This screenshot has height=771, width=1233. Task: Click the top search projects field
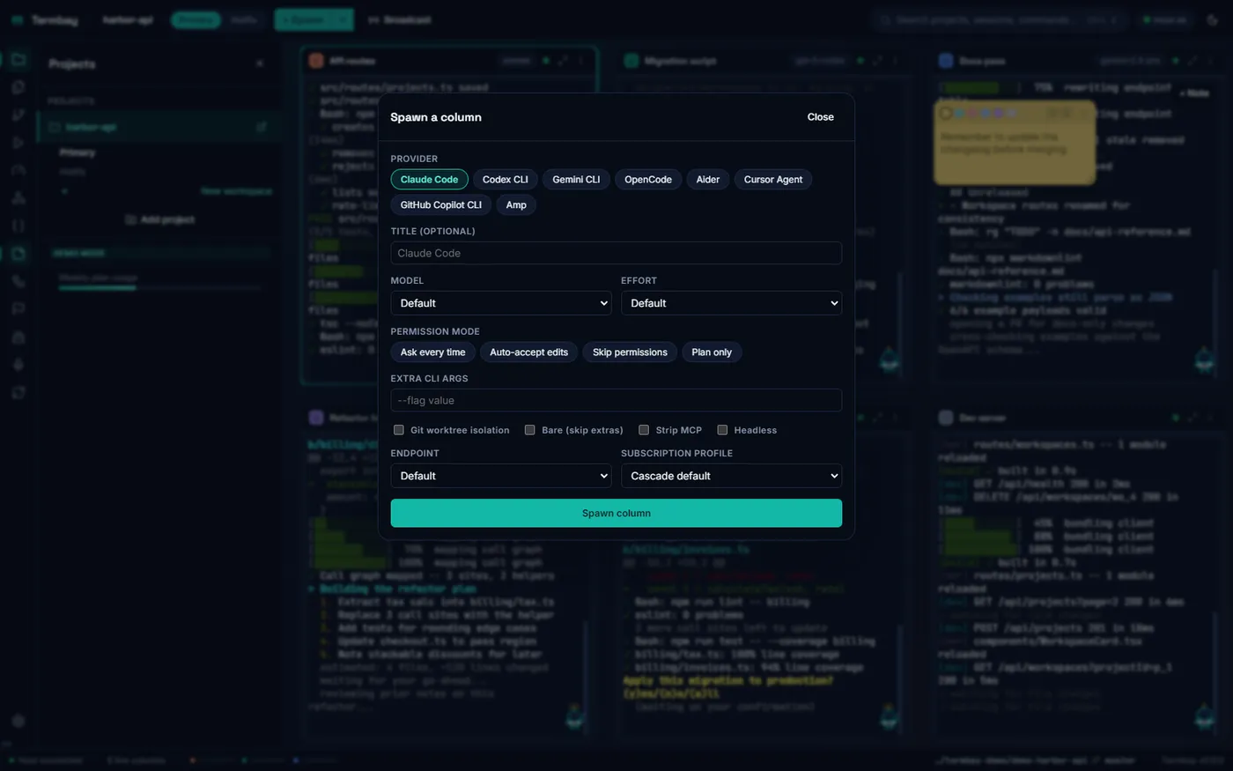1001,19
